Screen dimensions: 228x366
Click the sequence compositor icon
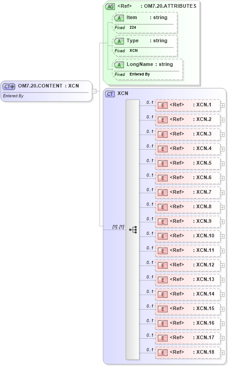point(133,230)
